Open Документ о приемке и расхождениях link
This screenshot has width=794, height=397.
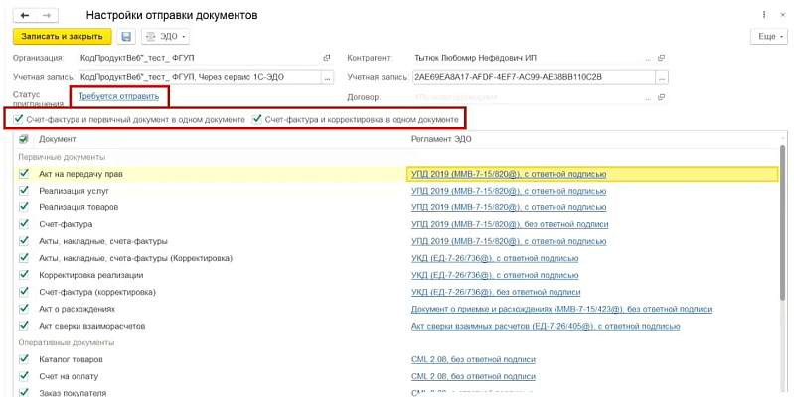click(x=561, y=309)
